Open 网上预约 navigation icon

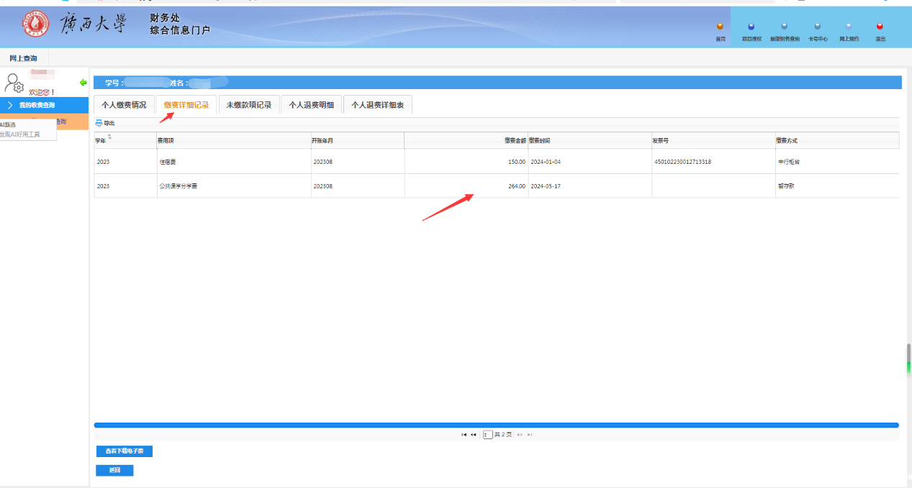(x=849, y=27)
